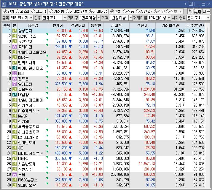
Task: Click market badge icon for KB금융
Action: click(15, 57)
